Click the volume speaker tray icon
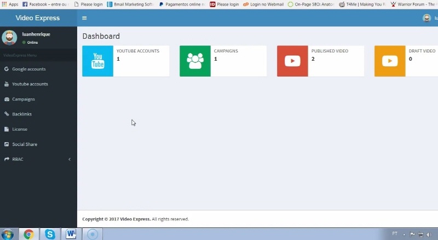Viewport: 438px width, 240px height. [x=429, y=235]
